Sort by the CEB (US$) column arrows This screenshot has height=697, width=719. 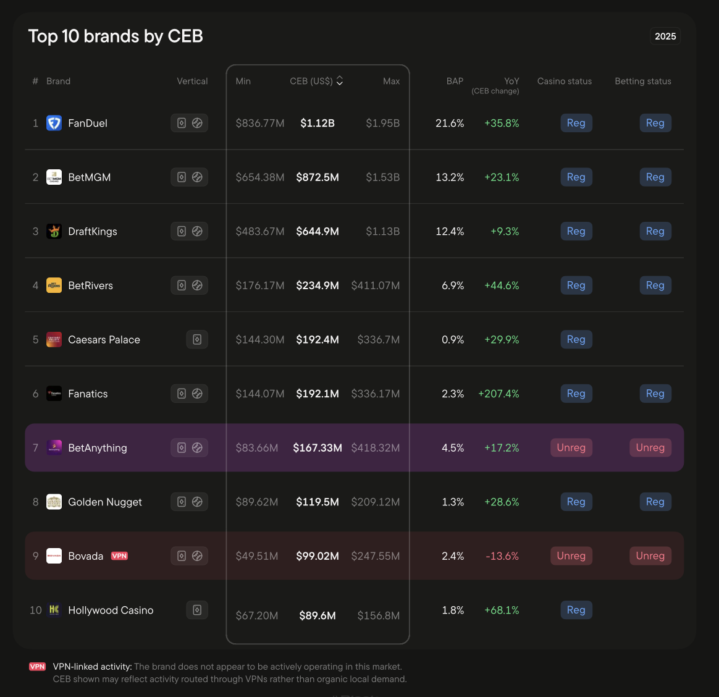(340, 81)
